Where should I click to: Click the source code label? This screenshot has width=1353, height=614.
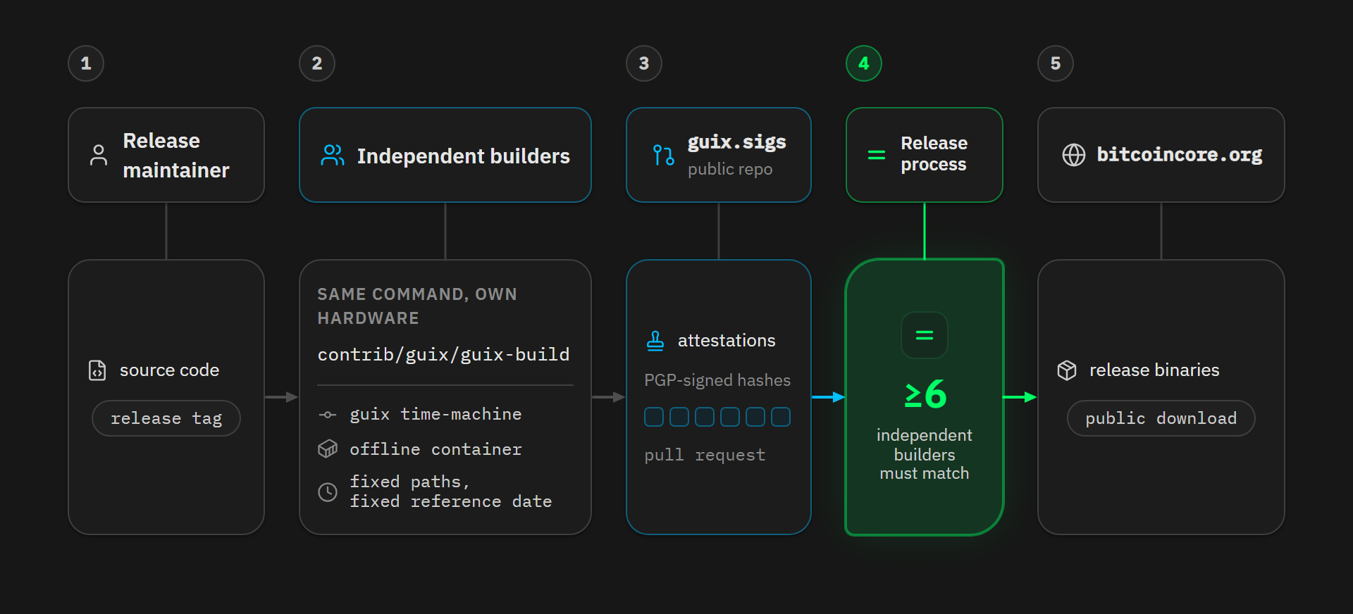click(169, 370)
